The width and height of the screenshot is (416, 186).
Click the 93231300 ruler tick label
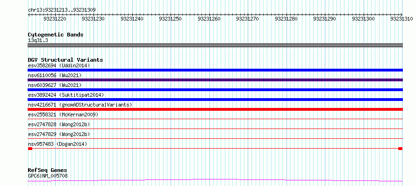pyautogui.click(x=364, y=19)
